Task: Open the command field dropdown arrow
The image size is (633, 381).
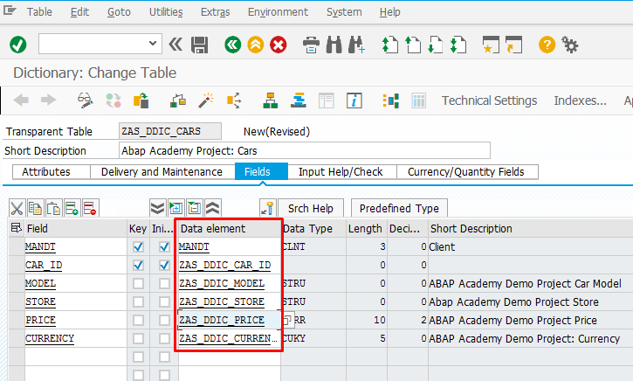Action: coord(153,43)
